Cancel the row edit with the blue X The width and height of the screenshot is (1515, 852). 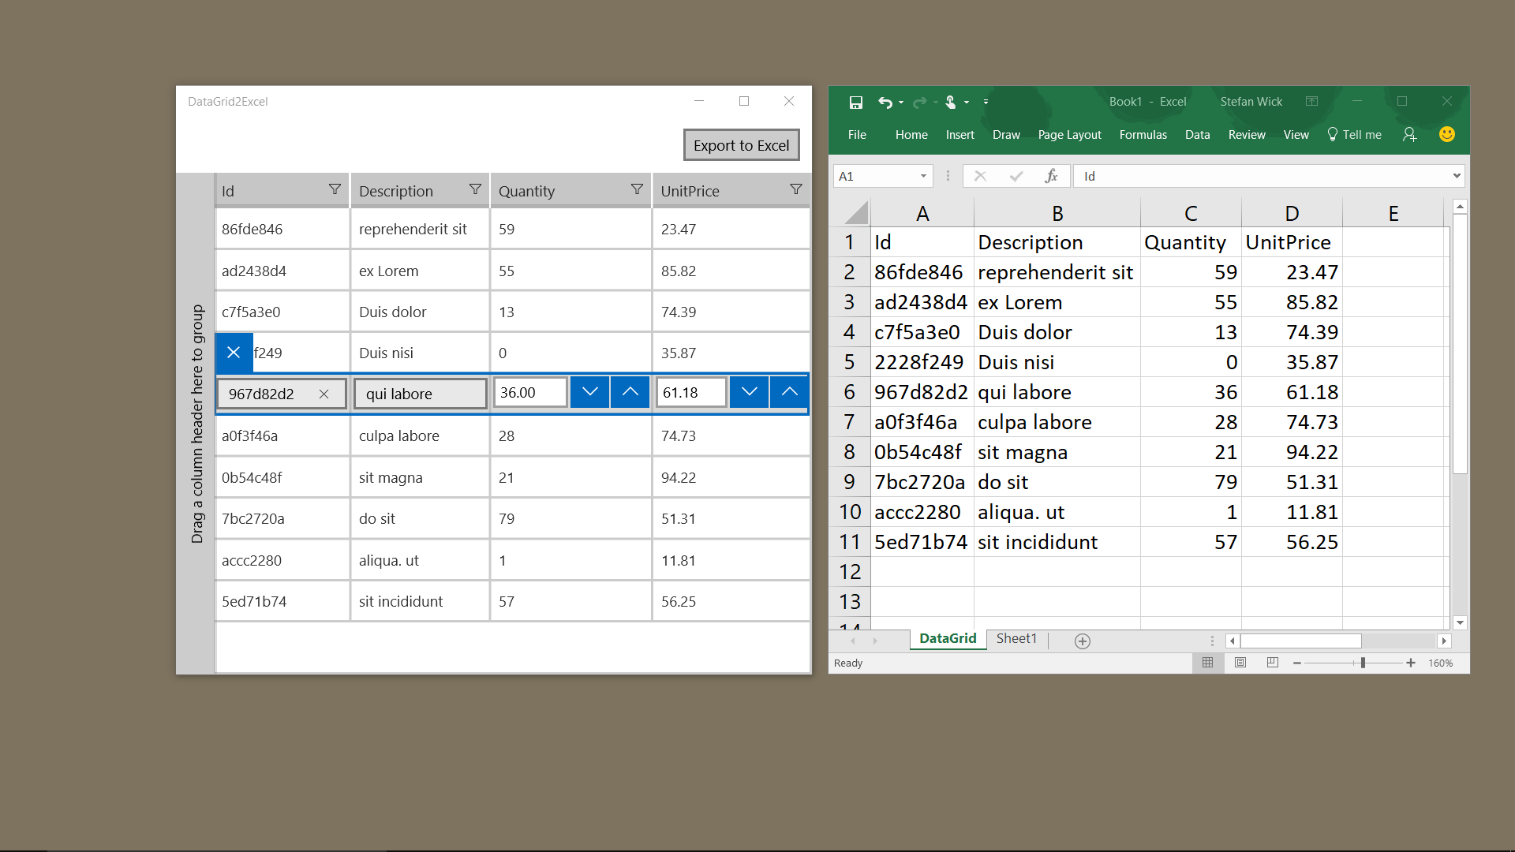(234, 353)
